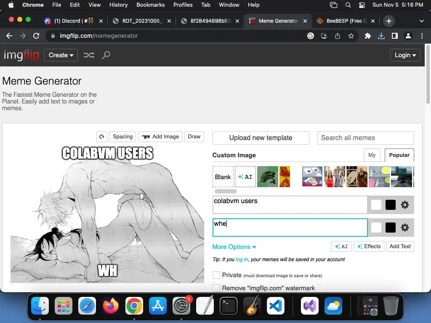The height and width of the screenshot is (323, 431).
Task: Share this page via the share icon
Action: pyautogui.click(x=338, y=36)
